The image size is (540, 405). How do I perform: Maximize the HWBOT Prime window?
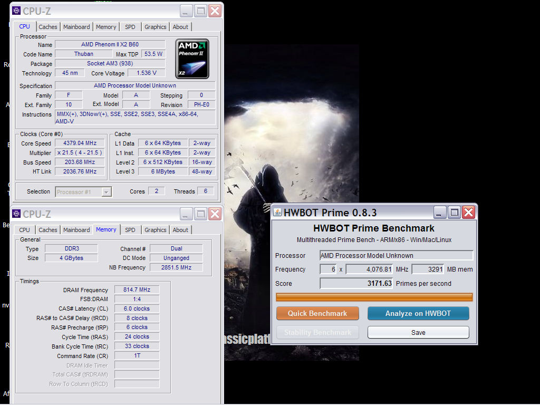[454, 212]
